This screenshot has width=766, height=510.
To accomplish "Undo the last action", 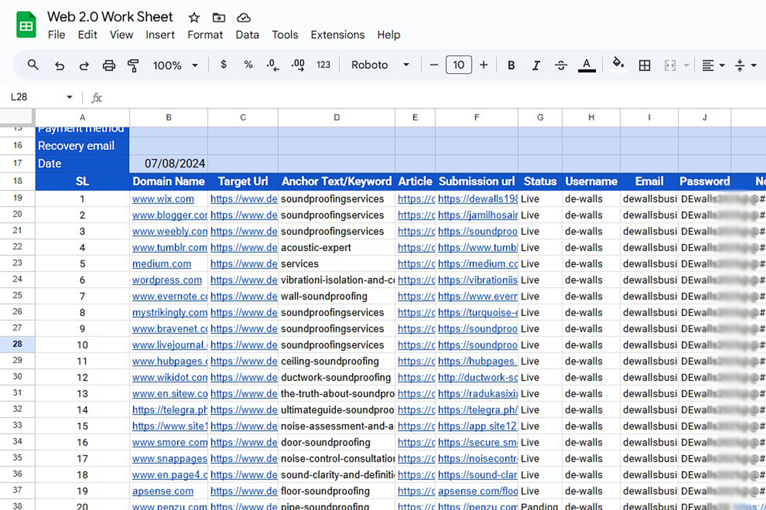I will click(60, 65).
